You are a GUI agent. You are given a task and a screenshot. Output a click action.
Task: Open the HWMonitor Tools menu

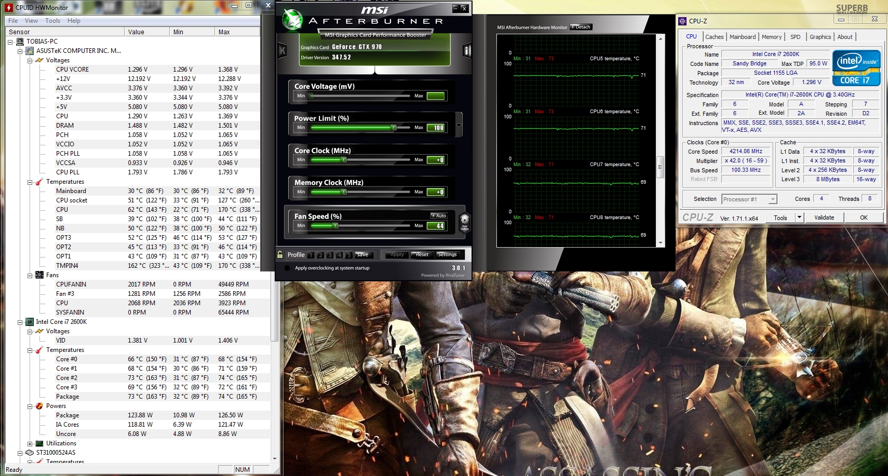click(x=52, y=21)
